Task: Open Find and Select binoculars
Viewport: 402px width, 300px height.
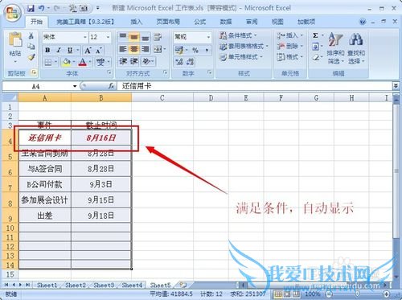Action: (x=356, y=48)
